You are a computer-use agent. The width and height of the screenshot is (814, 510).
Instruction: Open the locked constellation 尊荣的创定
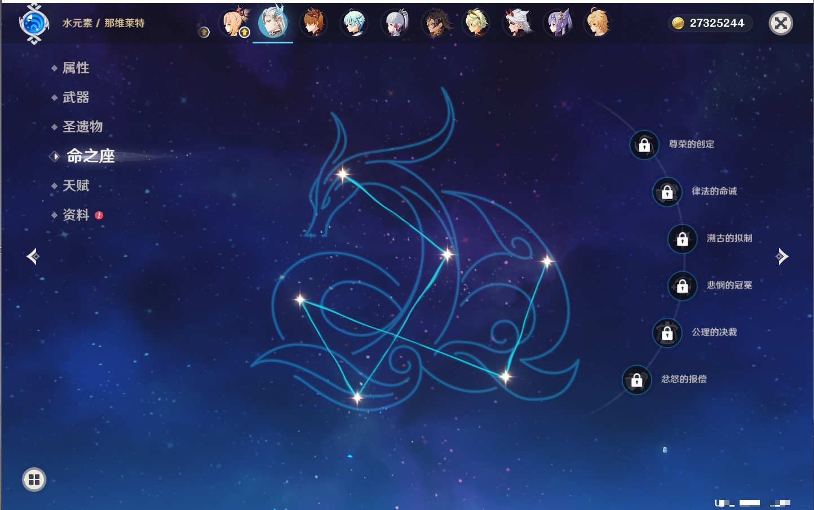pos(644,145)
